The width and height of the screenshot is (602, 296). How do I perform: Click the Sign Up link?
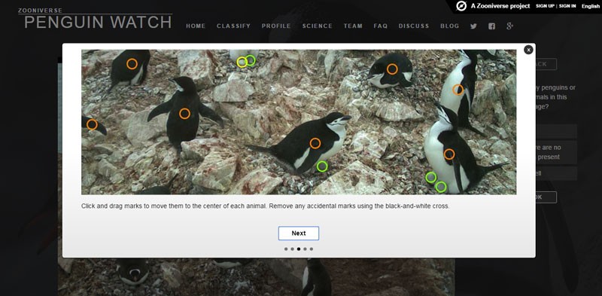pyautogui.click(x=545, y=6)
